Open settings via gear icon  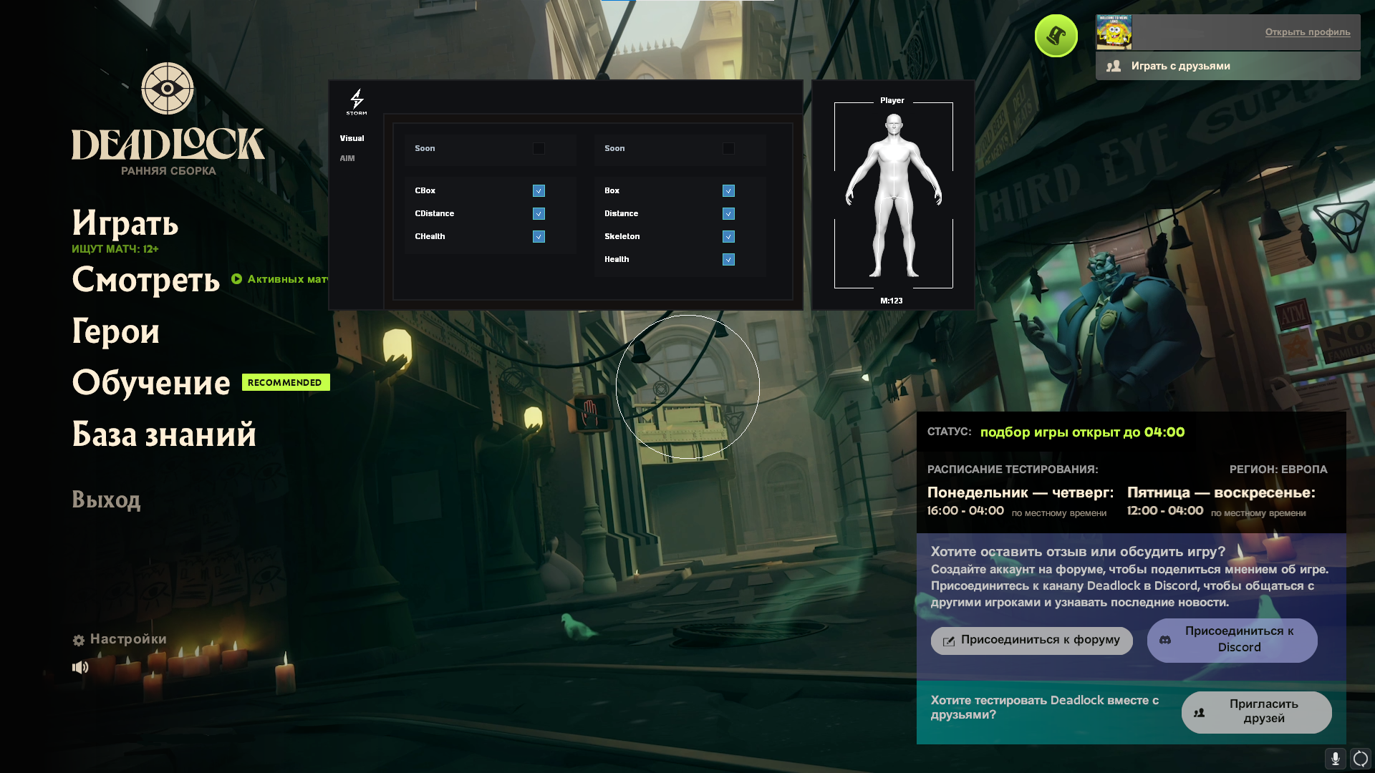click(79, 640)
